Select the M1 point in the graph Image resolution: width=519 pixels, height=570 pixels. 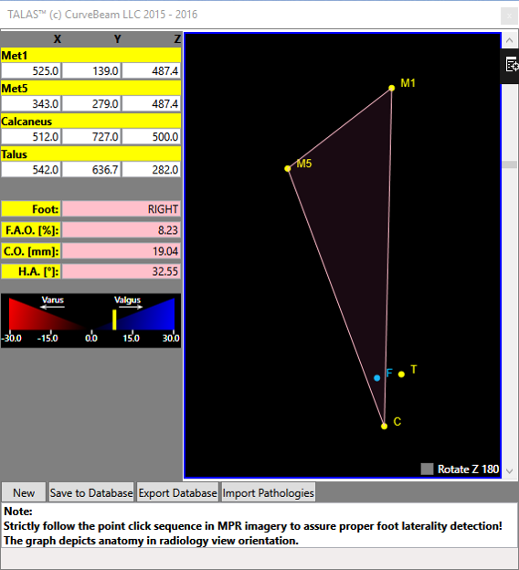point(392,88)
